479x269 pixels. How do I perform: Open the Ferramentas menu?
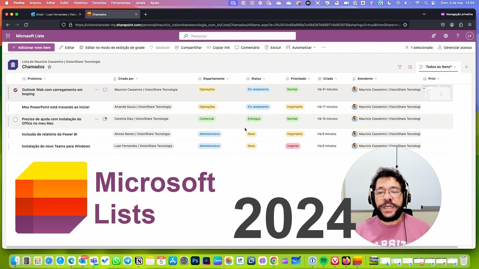120,3
